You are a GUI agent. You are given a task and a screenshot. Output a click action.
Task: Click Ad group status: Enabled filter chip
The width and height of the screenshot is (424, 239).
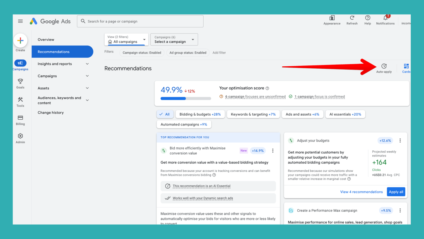point(188,53)
